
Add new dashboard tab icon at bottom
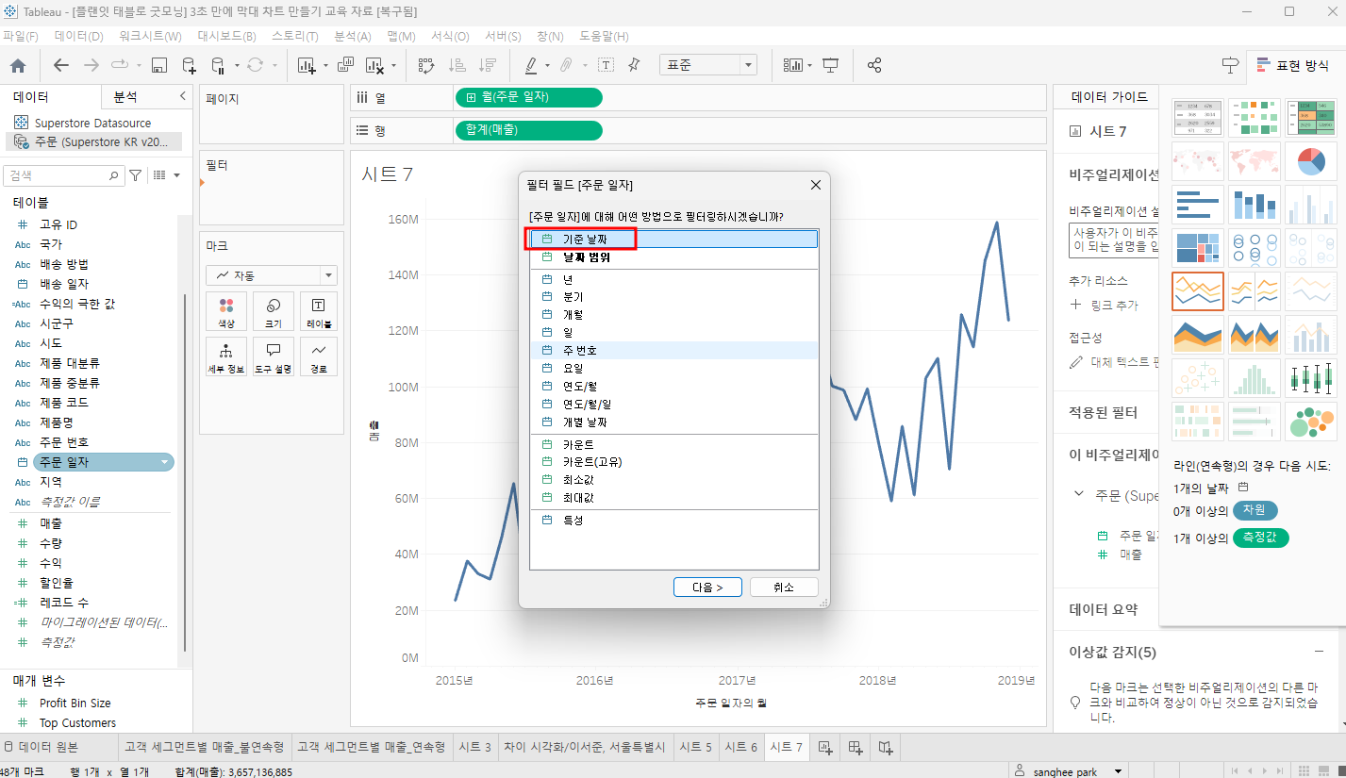tap(856, 747)
